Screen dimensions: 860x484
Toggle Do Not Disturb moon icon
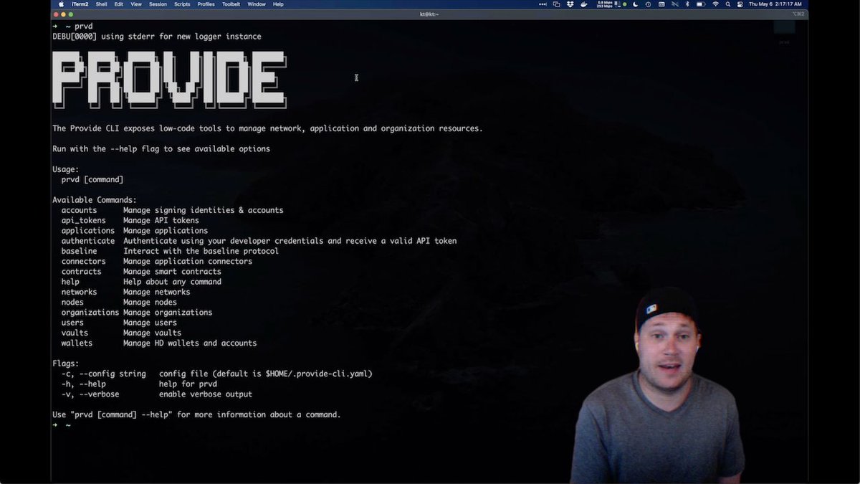[636, 4]
